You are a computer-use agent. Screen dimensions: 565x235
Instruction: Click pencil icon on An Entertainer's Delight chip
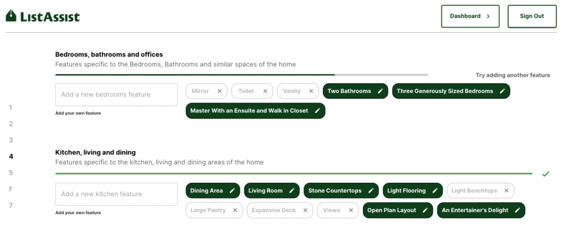(x=517, y=211)
